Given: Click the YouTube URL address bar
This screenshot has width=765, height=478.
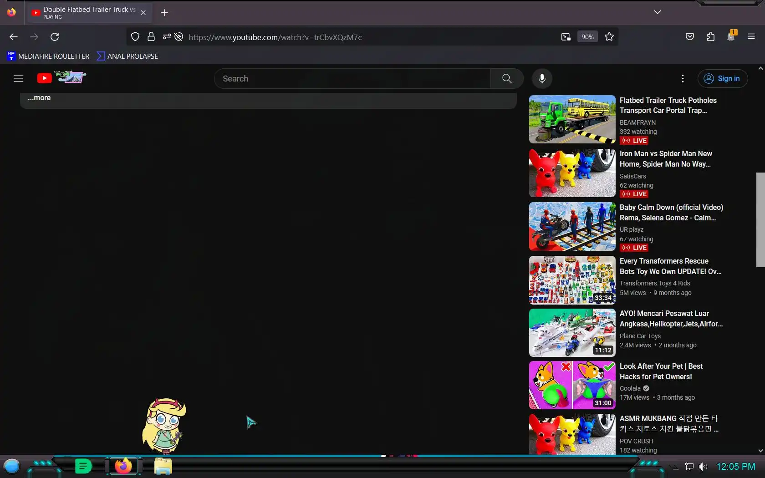Looking at the screenshot, I should (x=371, y=37).
